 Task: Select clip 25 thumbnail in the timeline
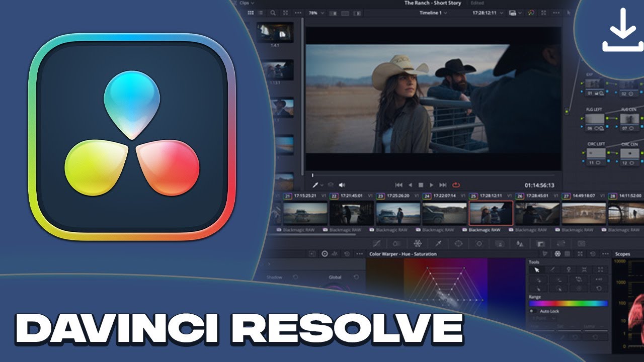pyautogui.click(x=491, y=213)
